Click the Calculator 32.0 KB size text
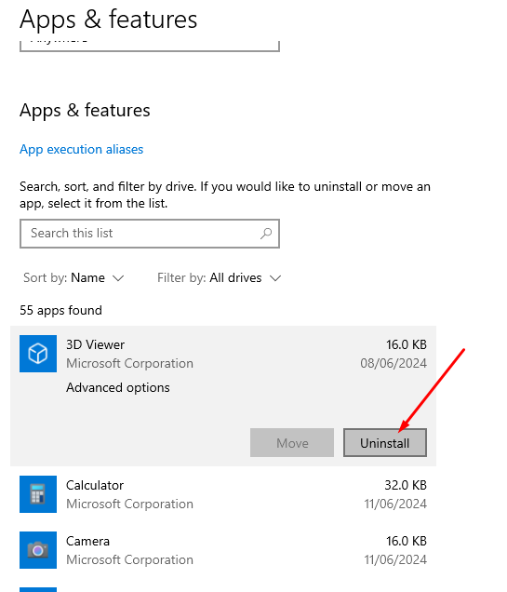This screenshot has height=592, width=507. [406, 485]
